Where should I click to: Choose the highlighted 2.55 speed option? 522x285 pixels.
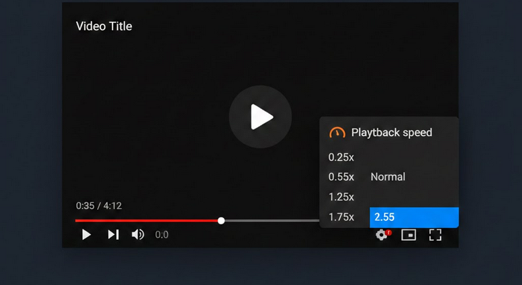[x=414, y=217]
